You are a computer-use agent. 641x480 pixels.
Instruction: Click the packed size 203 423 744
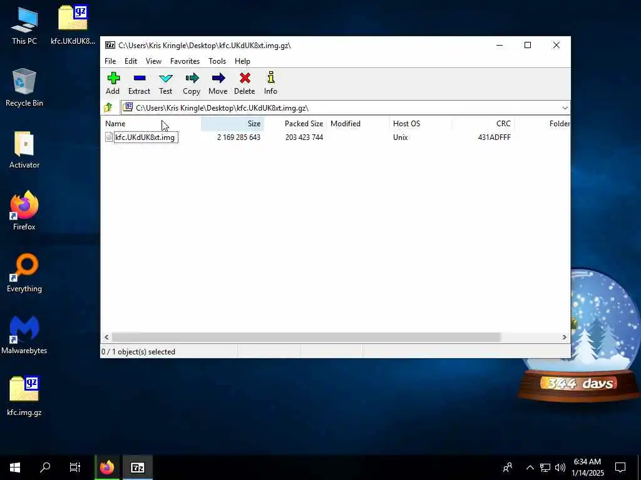[x=304, y=137]
